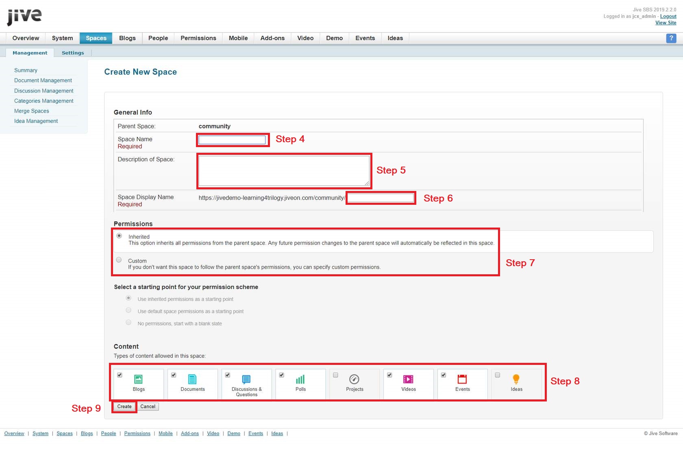This screenshot has width=683, height=449.
Task: Open help with the question mark icon
Action: click(x=671, y=38)
